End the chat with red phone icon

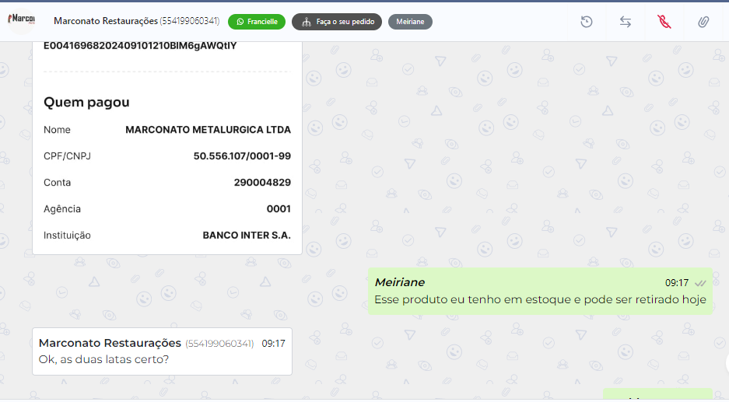coord(664,22)
